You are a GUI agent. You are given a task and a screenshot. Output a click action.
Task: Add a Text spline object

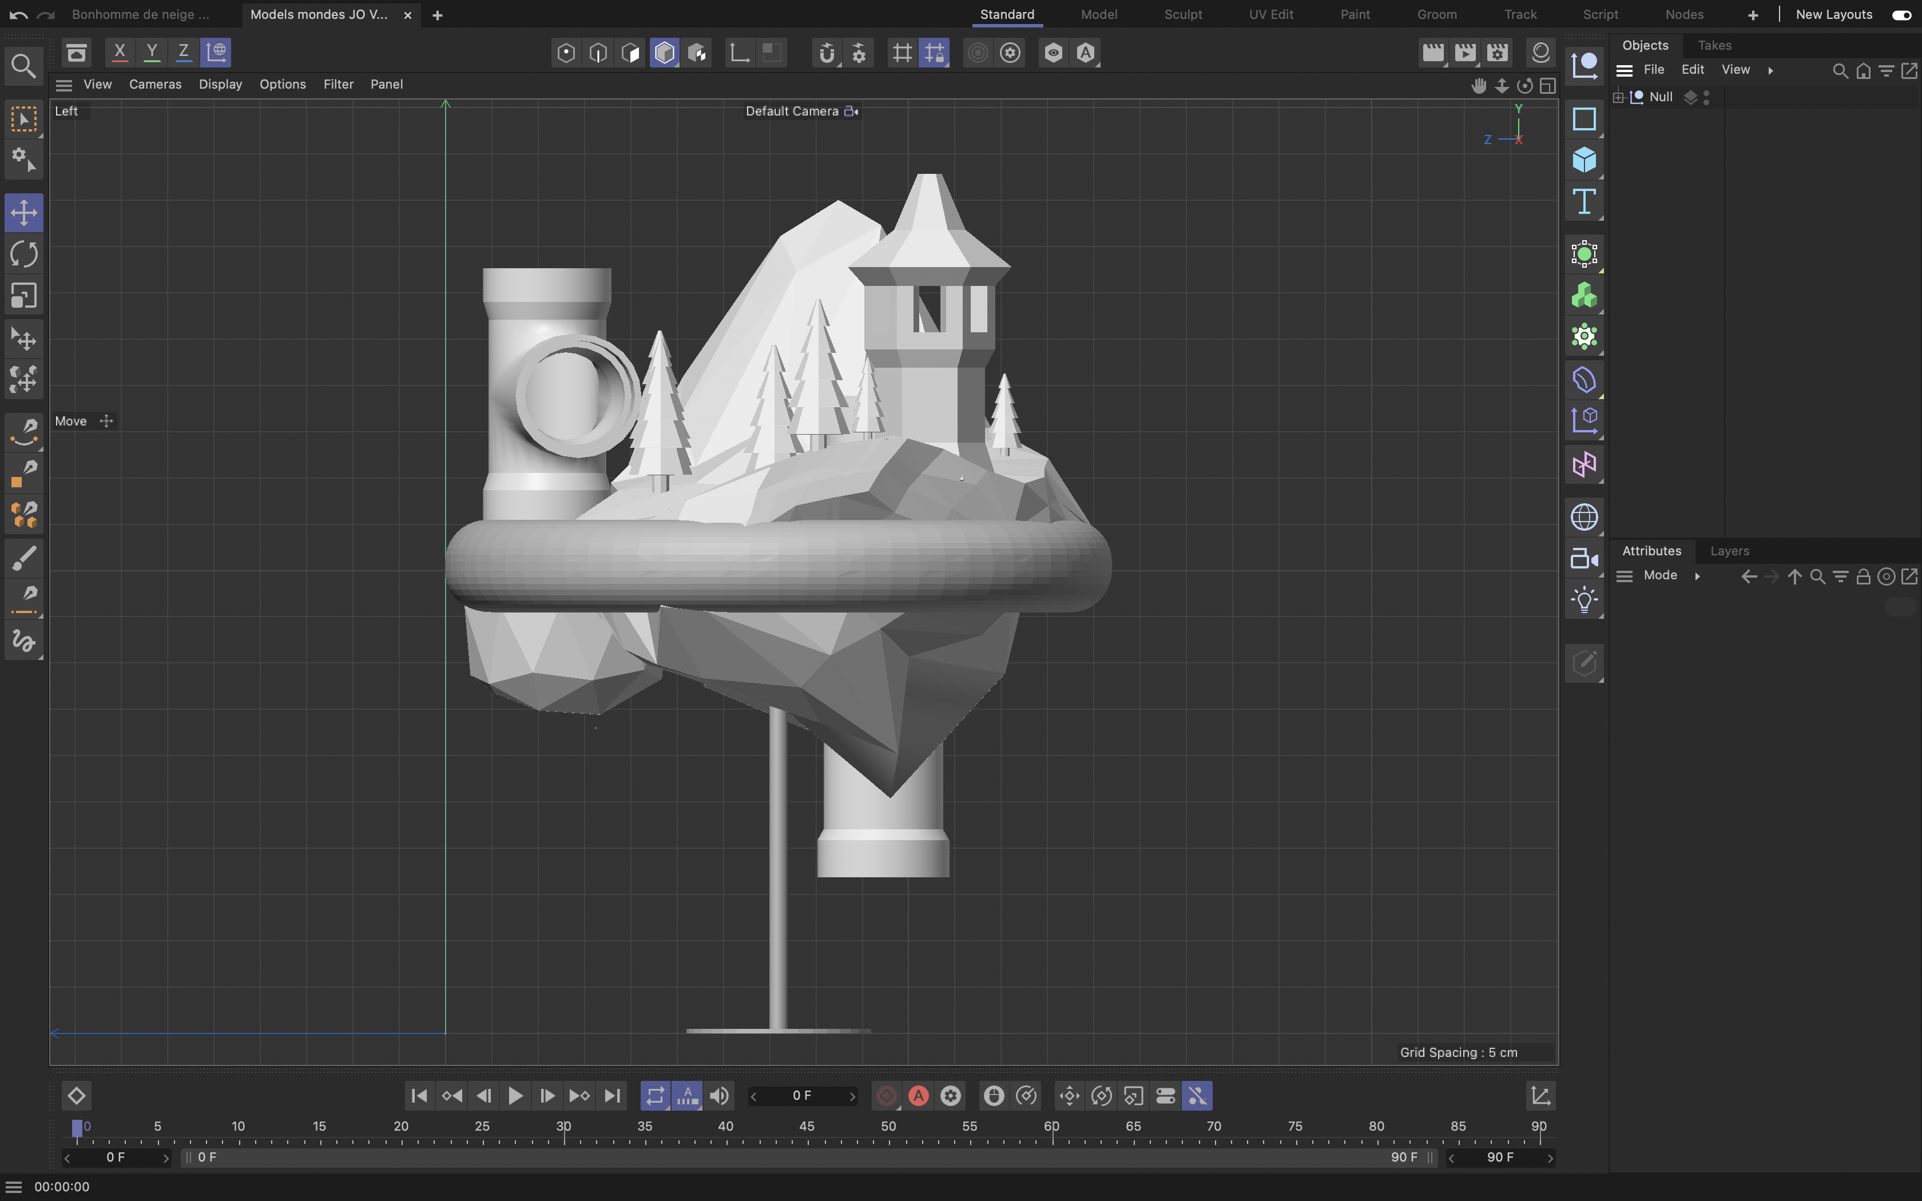click(x=1584, y=202)
